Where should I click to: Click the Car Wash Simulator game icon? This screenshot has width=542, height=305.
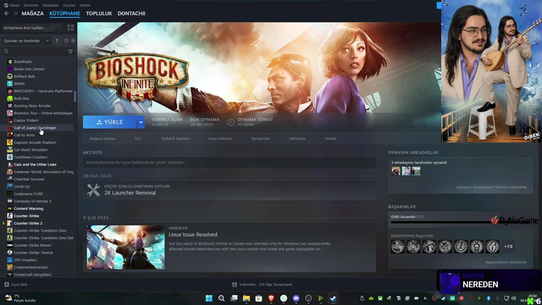pyautogui.click(x=10, y=150)
